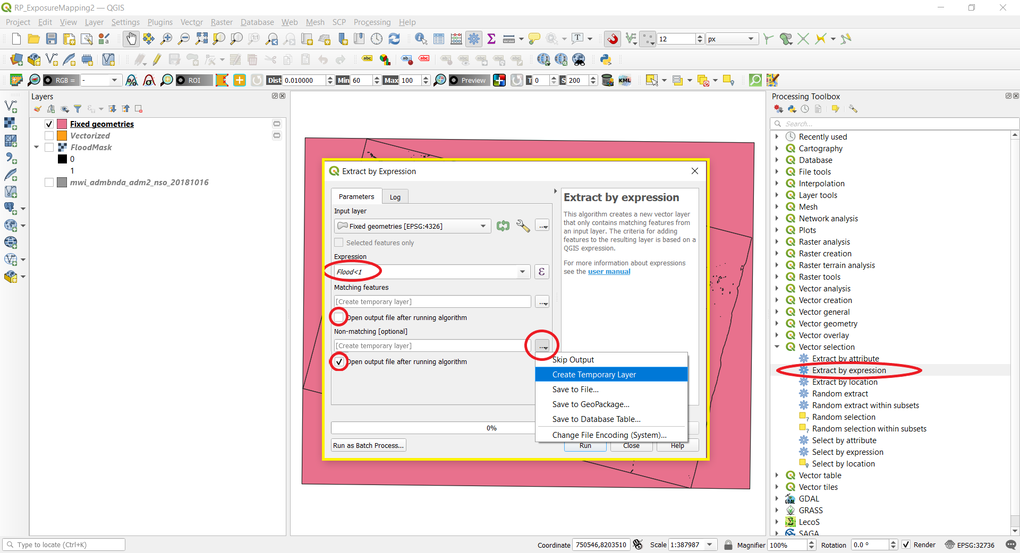Select the Pan Map tool
Image resolution: width=1020 pixels, height=553 pixels.
pos(131,39)
